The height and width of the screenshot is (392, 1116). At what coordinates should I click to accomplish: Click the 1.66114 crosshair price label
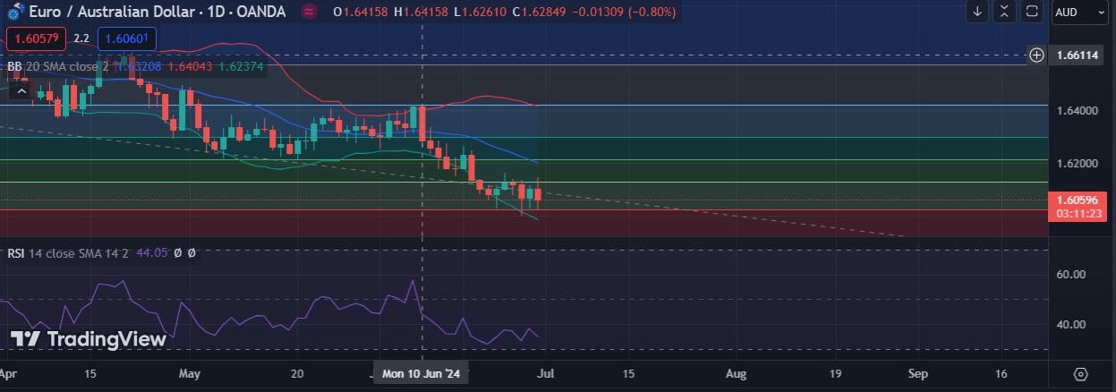click(x=1078, y=55)
